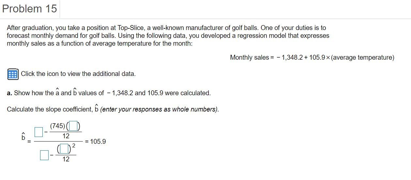The width and height of the screenshot is (411, 180).
Task: Click the italic 'enter your responses as whole numbers' note
Action: coord(160,109)
